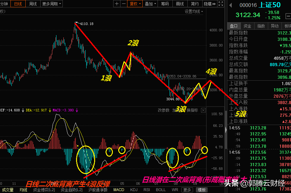291x193 pixels.
Task: Click 改参数 to edit MACD parameters
Action: [x=164, y=110]
